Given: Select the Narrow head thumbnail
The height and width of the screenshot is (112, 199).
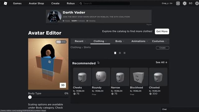Looking at the screenshot, I should (120, 77).
